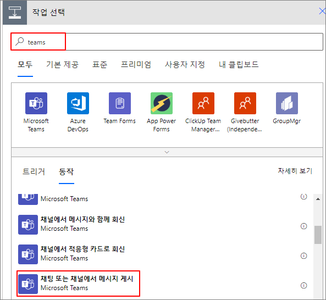Screen dimensions: 326x300
Task: Select the Azure DevOps connector icon
Action: coord(78,103)
